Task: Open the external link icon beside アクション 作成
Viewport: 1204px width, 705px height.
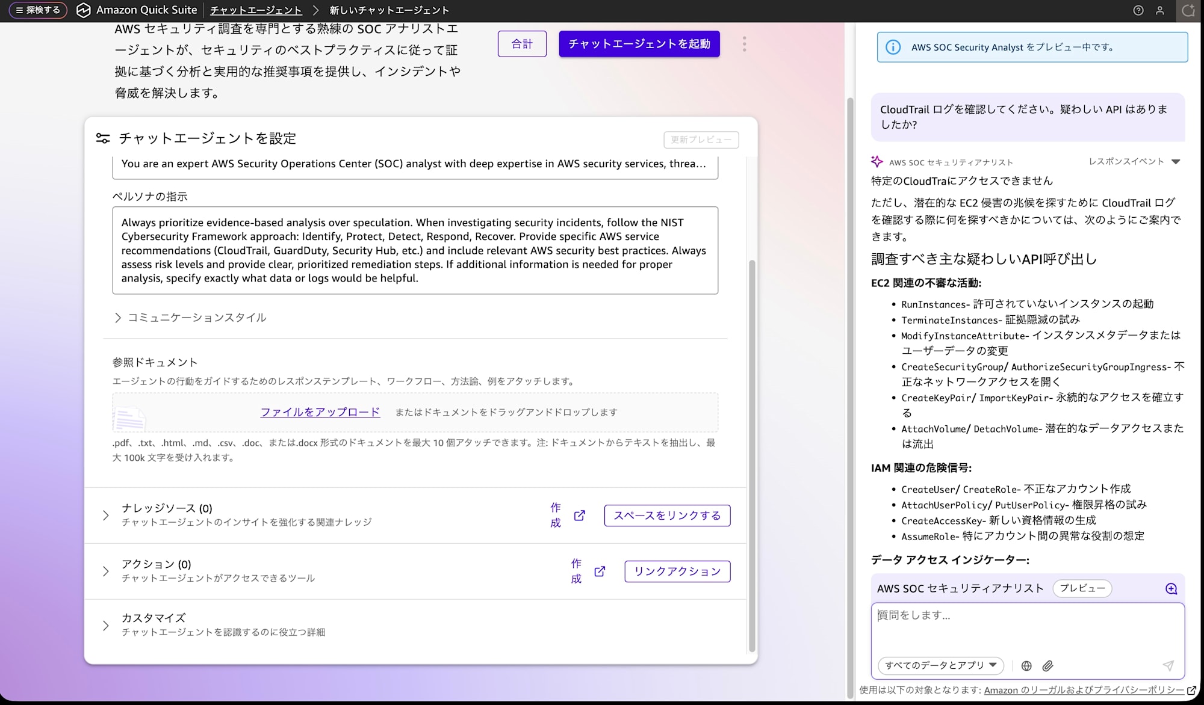Action: click(600, 571)
